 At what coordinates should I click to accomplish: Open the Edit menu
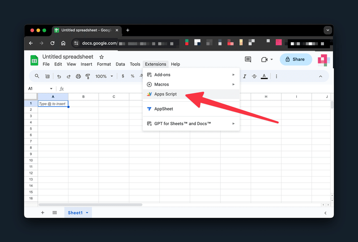click(x=58, y=64)
